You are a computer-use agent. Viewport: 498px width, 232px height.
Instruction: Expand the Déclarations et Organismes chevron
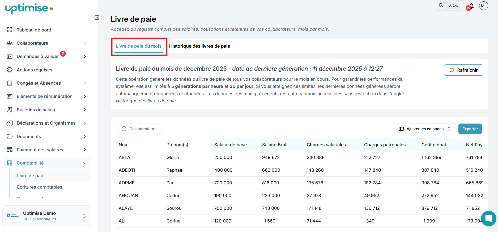[85, 123]
